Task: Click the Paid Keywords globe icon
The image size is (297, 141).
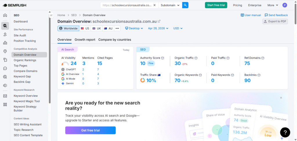Action: 233,75
